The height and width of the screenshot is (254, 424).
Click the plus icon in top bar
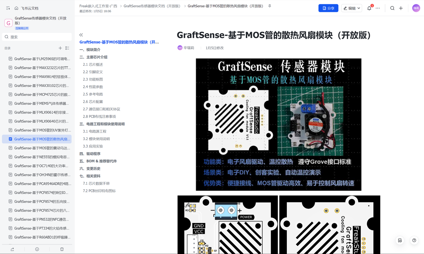click(x=401, y=8)
